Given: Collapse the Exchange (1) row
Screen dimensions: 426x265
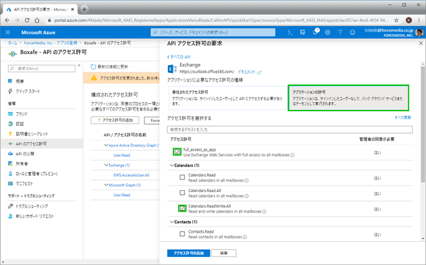Looking at the screenshot, I should tap(106, 165).
